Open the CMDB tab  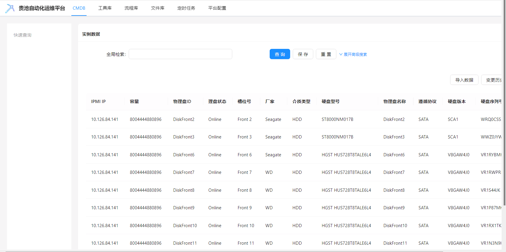pos(79,8)
